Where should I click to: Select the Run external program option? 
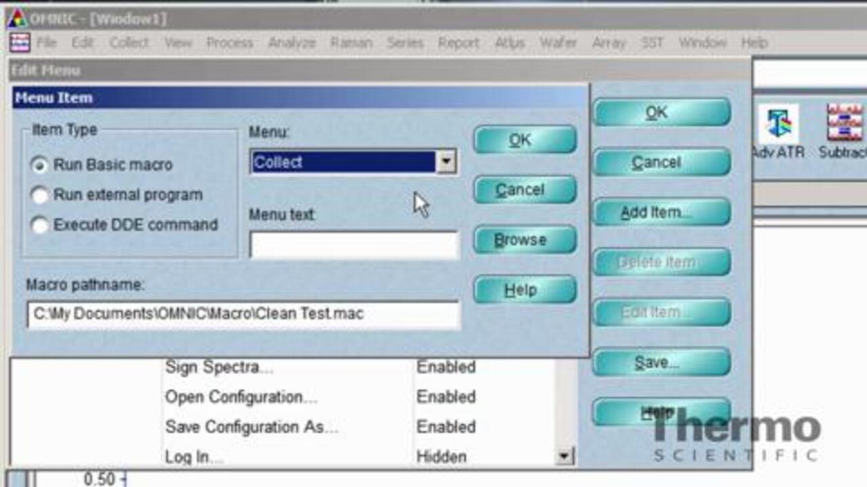click(x=41, y=195)
